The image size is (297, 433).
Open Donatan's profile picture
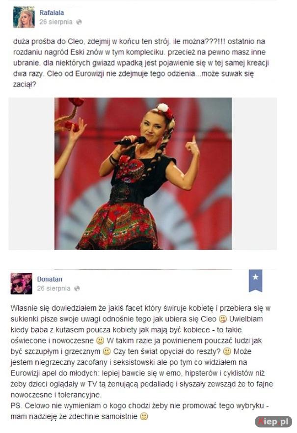[21, 284]
